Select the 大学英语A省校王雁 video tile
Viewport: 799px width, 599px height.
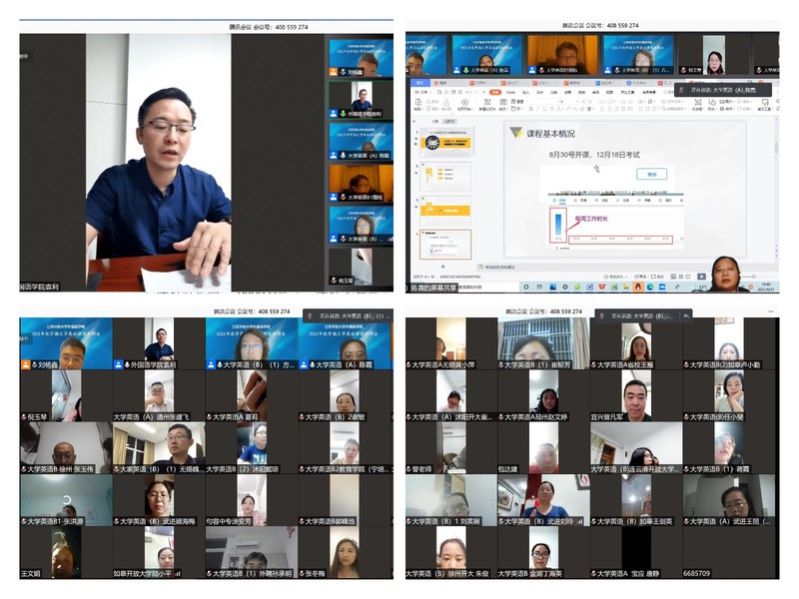636,343
